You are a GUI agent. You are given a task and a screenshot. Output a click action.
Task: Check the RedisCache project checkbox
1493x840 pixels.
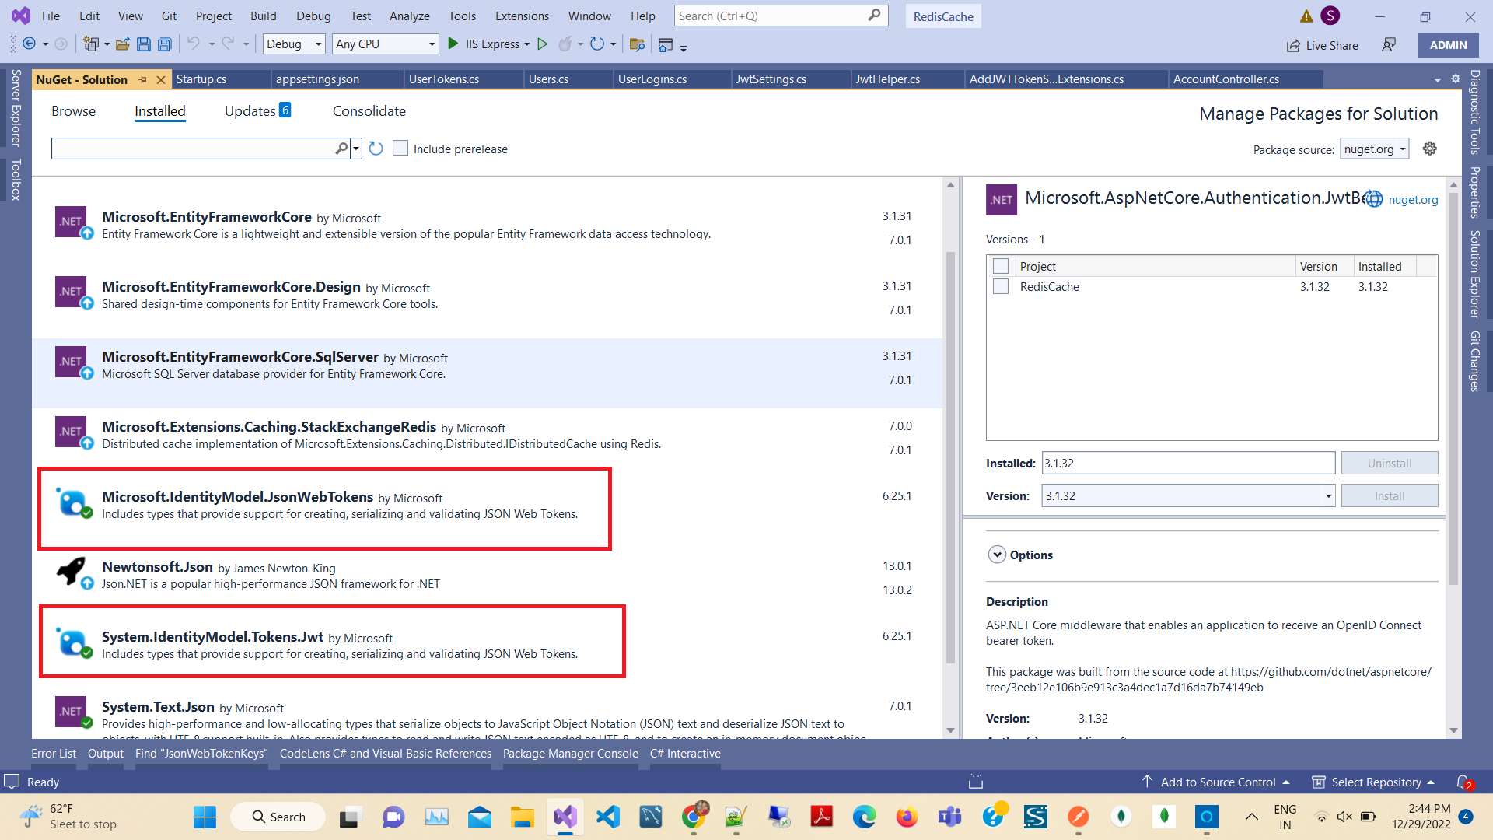pyautogui.click(x=1001, y=286)
